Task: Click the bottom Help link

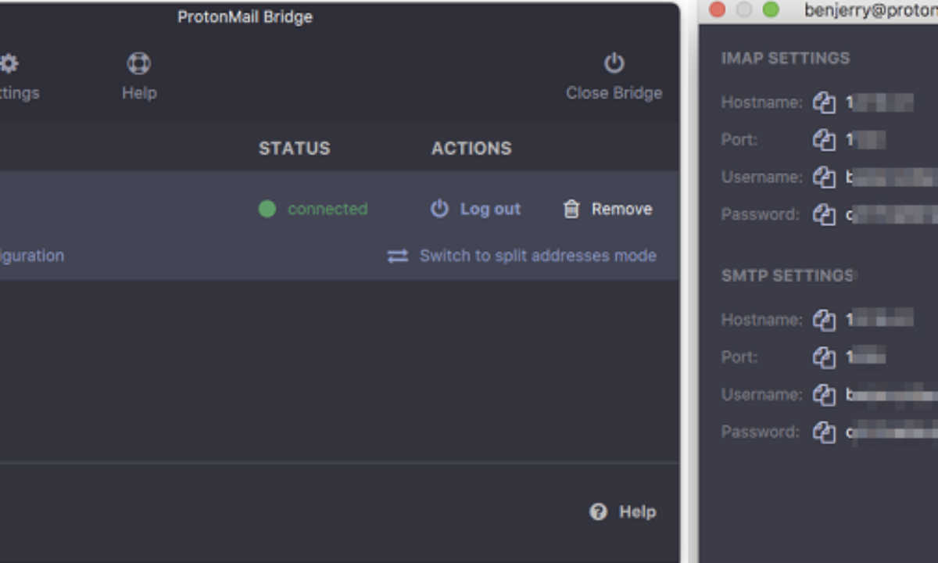Action: pyautogui.click(x=623, y=512)
